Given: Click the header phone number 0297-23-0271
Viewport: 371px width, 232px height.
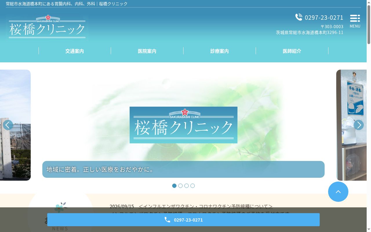Looking at the screenshot, I should (319, 17).
